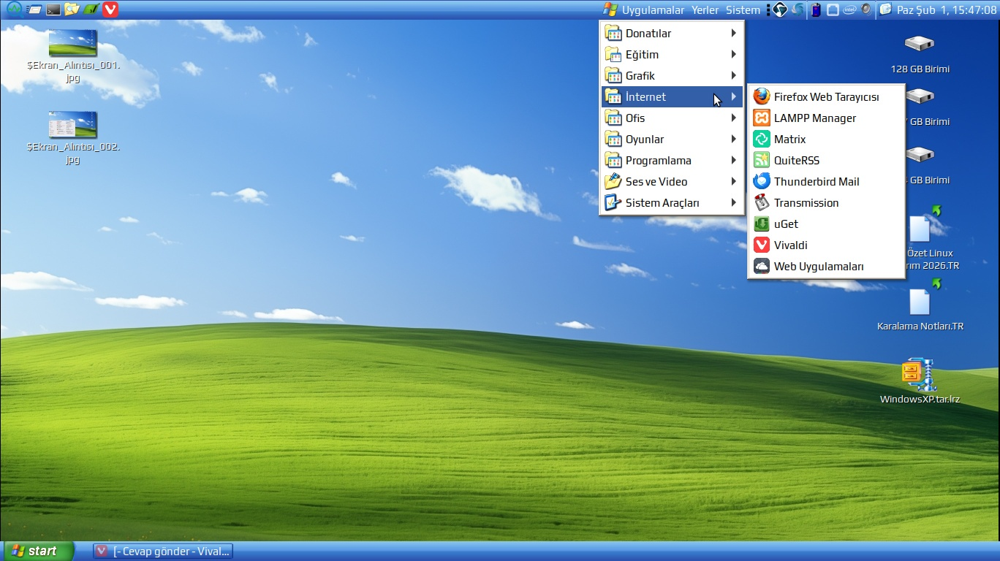Viewport: 1000px width, 561px height.
Task: Open the Yerler menu
Action: click(705, 9)
